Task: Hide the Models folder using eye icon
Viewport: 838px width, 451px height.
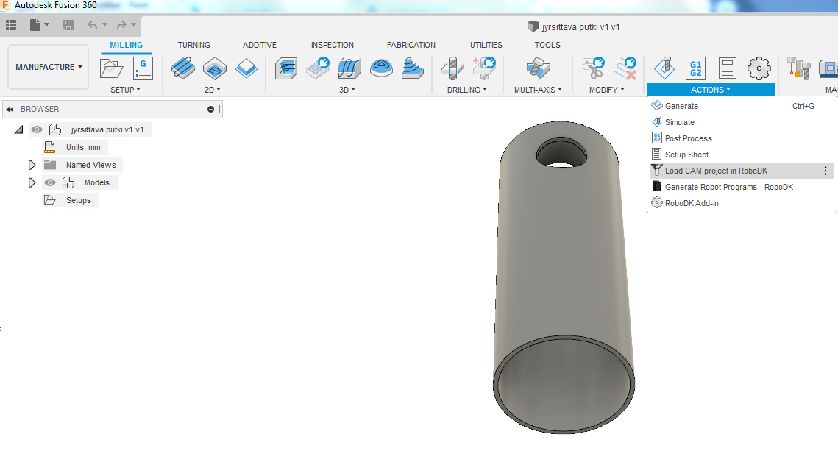Action: [50, 182]
